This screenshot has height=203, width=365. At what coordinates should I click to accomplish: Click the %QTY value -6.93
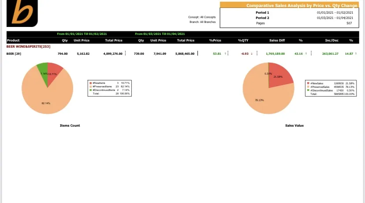[x=245, y=53]
